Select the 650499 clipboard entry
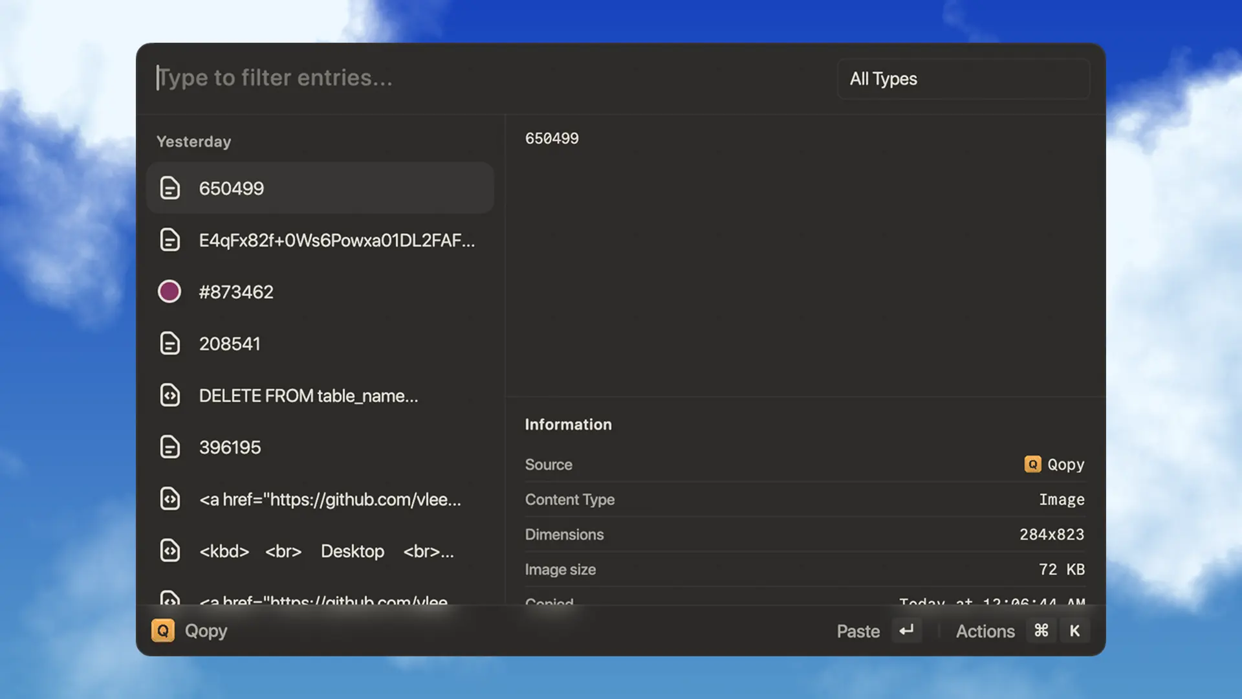The height and width of the screenshot is (699, 1242). pos(320,188)
